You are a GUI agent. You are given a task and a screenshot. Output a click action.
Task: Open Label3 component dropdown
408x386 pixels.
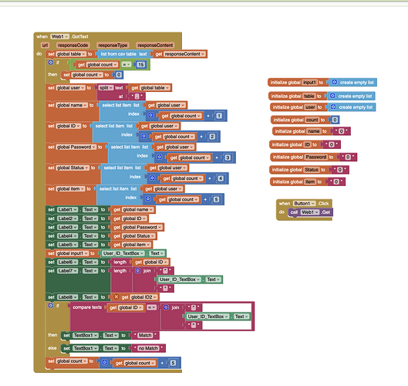tap(68, 227)
